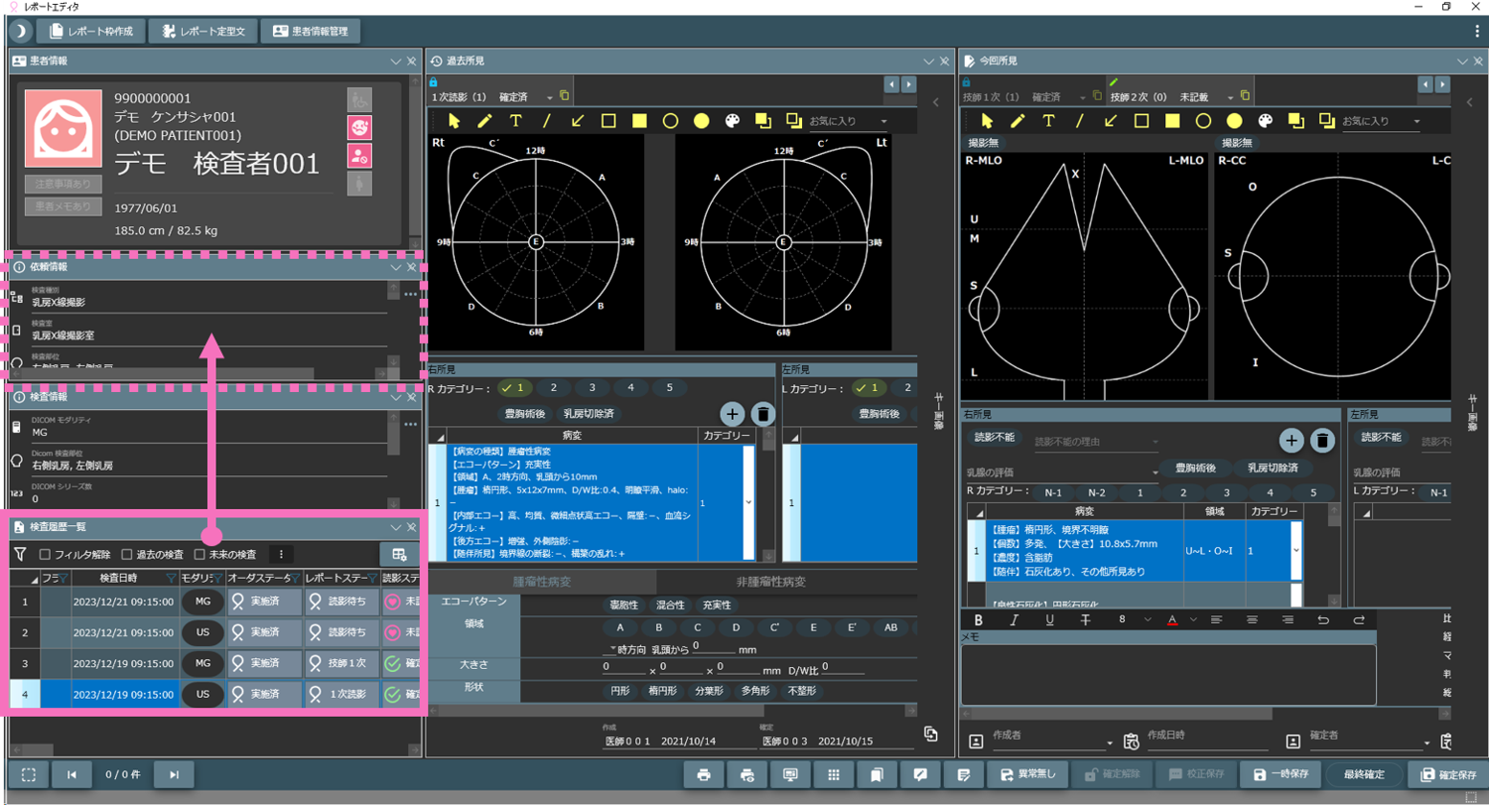This screenshot has height=805, width=1489.
Task: Click the メモ text area
Action: click(1168, 674)
